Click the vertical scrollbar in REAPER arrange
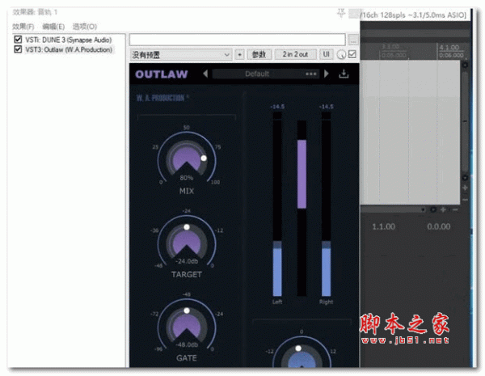485x376 pixels. tap(465, 121)
